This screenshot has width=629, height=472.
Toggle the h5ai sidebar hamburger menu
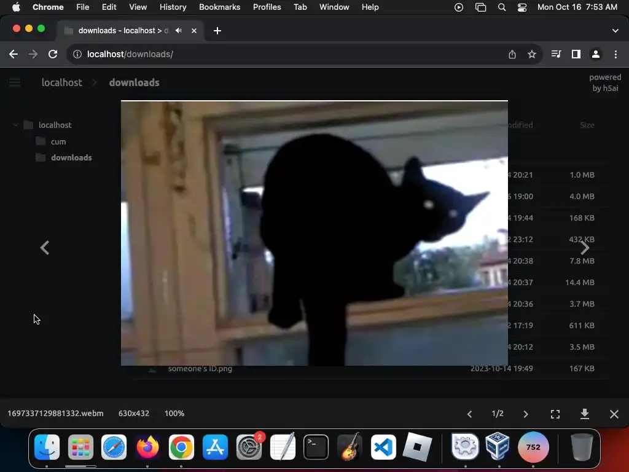click(x=15, y=82)
